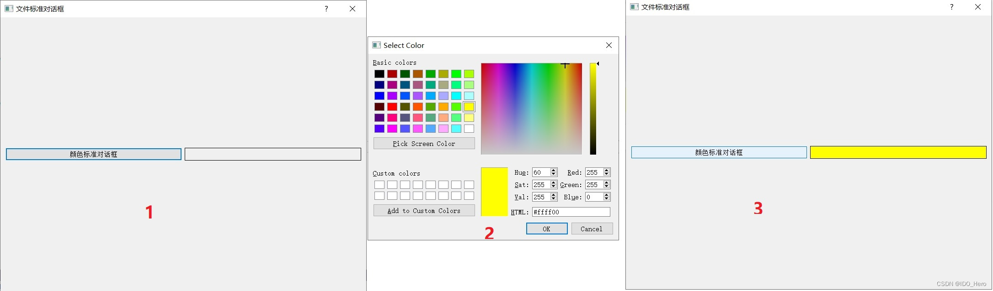Click the Red value field
Image resolution: width=993 pixels, height=291 pixels.
(x=594, y=172)
